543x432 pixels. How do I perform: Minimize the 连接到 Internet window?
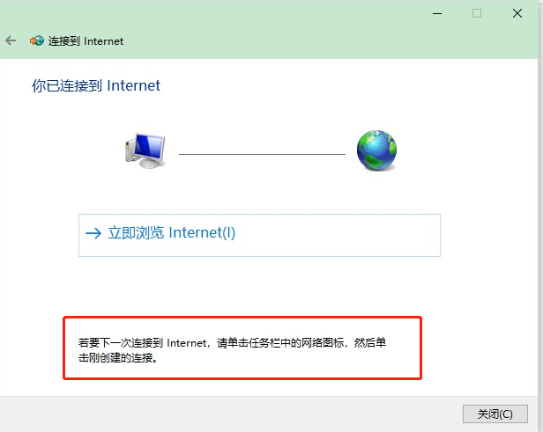437,14
